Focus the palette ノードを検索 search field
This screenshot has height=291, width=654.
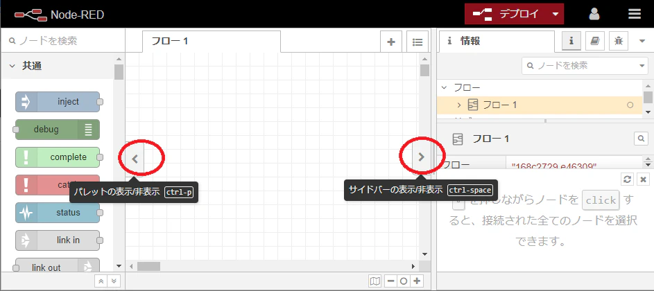point(62,40)
